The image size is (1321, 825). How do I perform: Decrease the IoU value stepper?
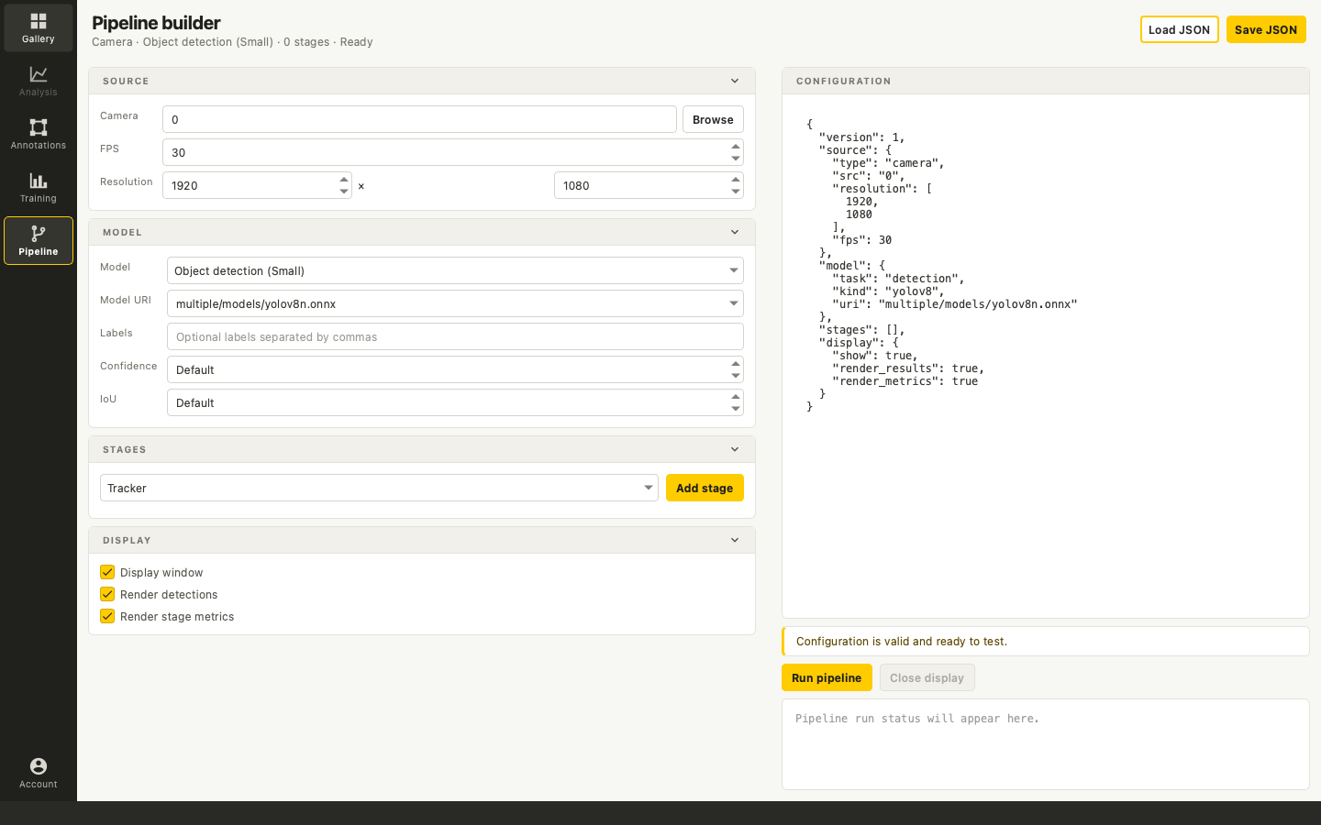(x=736, y=409)
